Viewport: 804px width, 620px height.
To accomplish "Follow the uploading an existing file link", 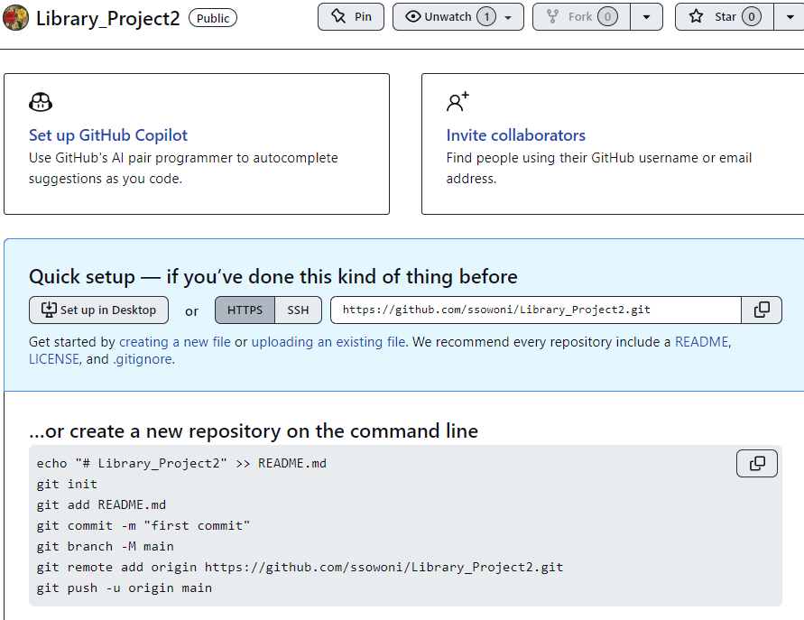I will point(328,341).
